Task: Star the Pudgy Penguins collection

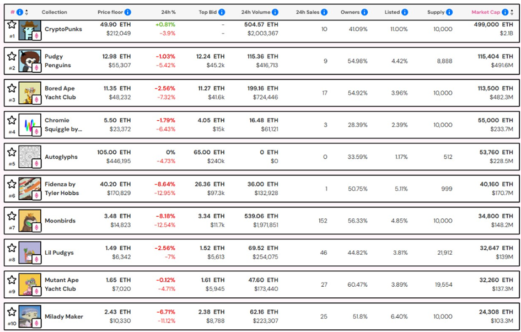Action: pyautogui.click(x=12, y=56)
